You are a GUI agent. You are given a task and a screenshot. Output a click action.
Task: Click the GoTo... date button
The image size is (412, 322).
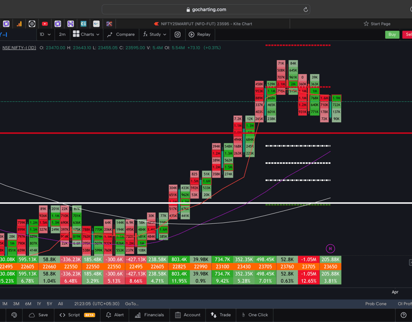pos(132,304)
